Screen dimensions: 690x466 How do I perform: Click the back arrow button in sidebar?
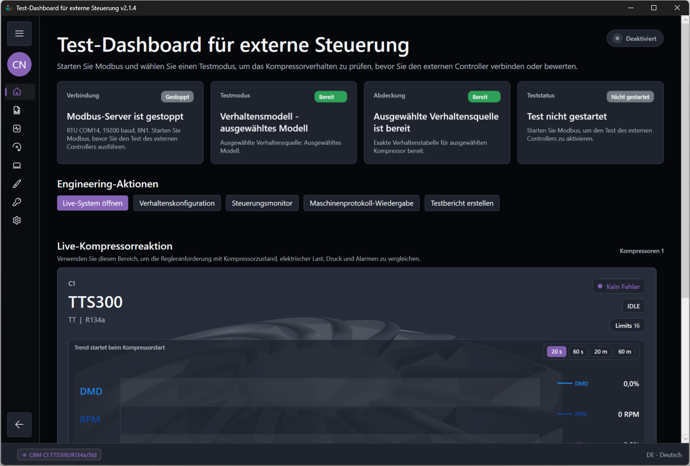coord(19,425)
